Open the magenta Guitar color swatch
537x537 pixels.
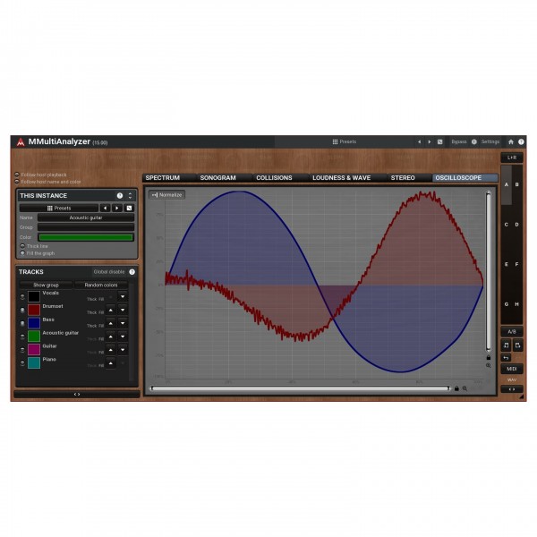coord(34,350)
